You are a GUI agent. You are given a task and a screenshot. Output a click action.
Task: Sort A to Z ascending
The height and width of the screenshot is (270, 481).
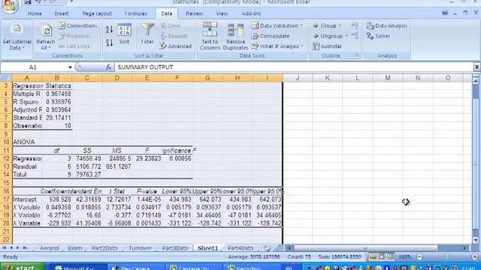point(109,30)
